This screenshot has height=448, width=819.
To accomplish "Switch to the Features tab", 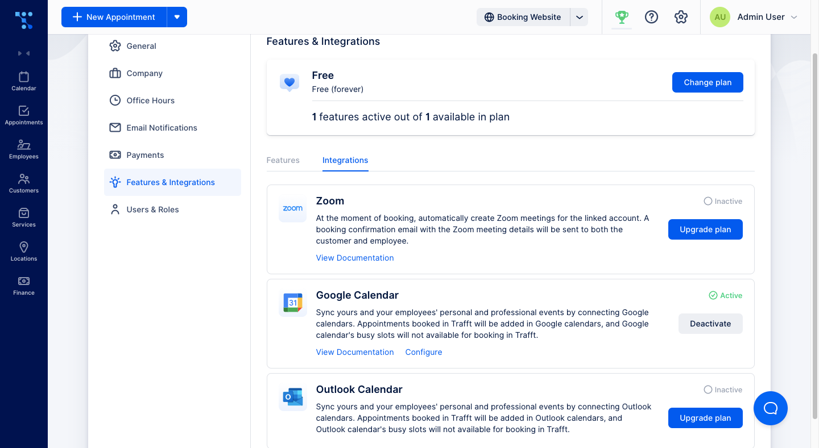I will pos(283,160).
